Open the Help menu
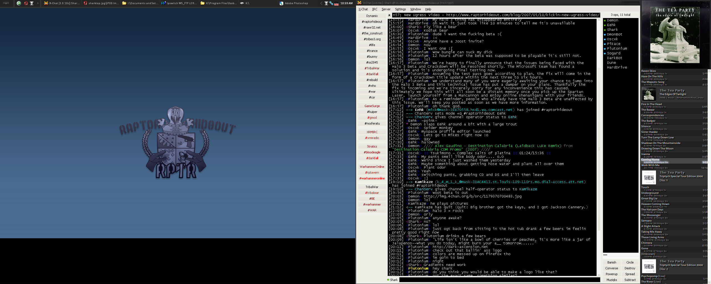The height and width of the screenshot is (284, 711). tap(428, 9)
